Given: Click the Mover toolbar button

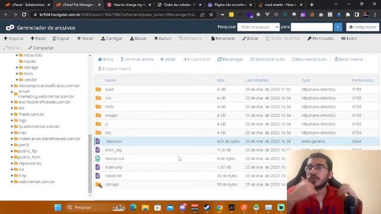Looking at the screenshot, I should [85, 38].
